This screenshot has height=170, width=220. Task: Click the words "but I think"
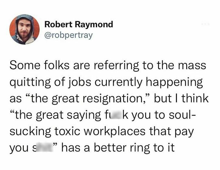point(181,98)
